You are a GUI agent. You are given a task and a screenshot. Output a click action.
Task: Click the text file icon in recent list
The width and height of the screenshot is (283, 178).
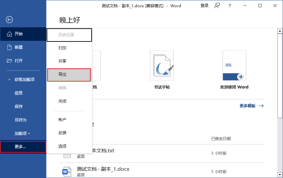(x=67, y=156)
